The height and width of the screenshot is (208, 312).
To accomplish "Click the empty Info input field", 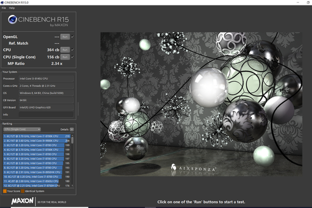I will (46, 114).
